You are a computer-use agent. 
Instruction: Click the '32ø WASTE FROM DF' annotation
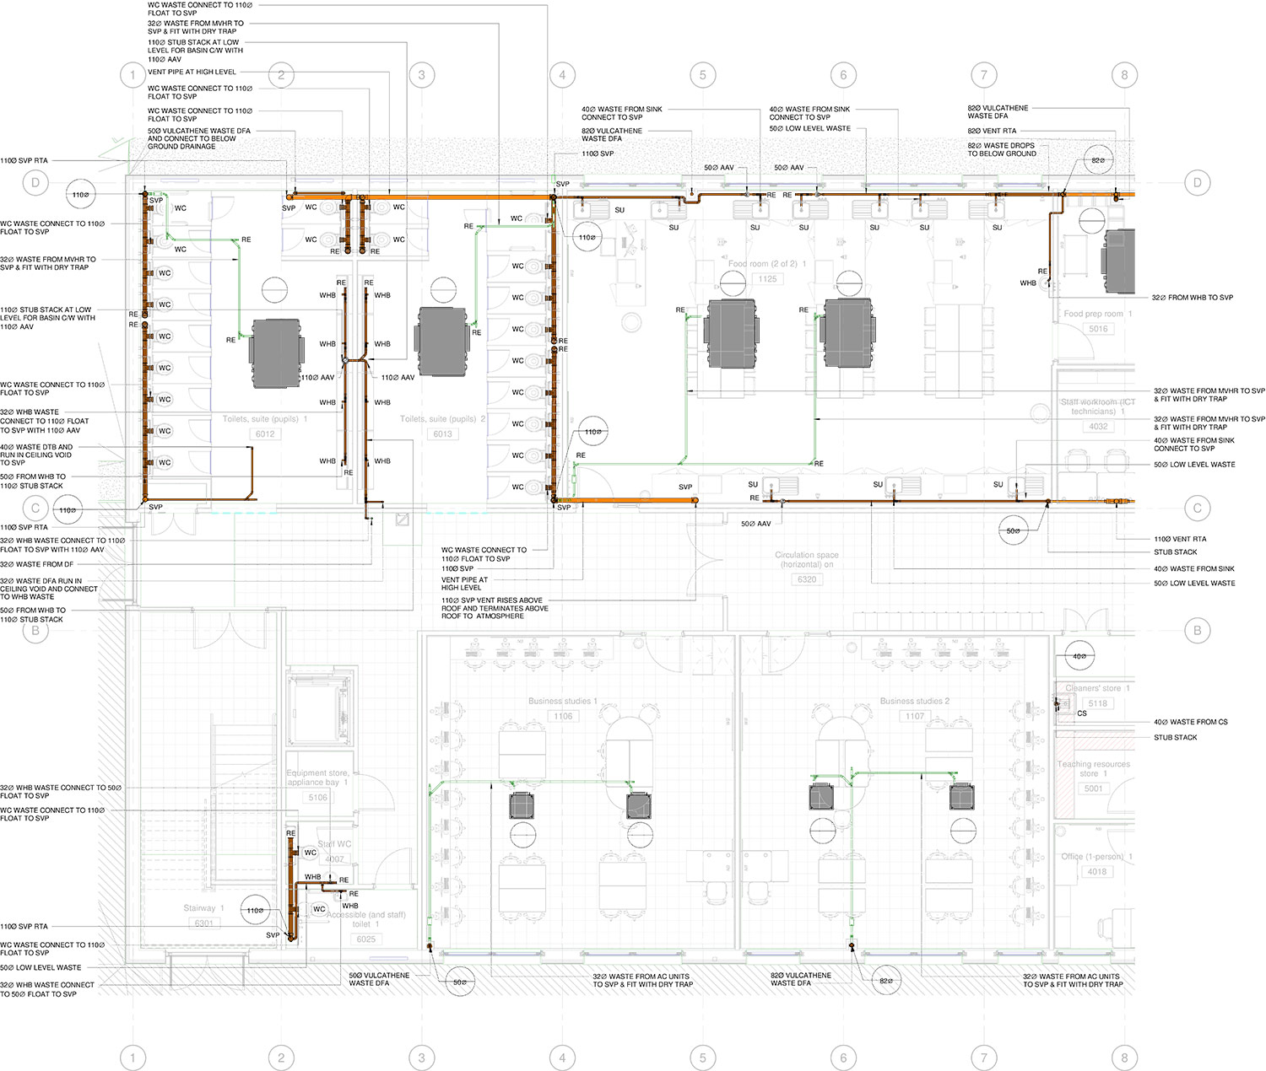37,564
